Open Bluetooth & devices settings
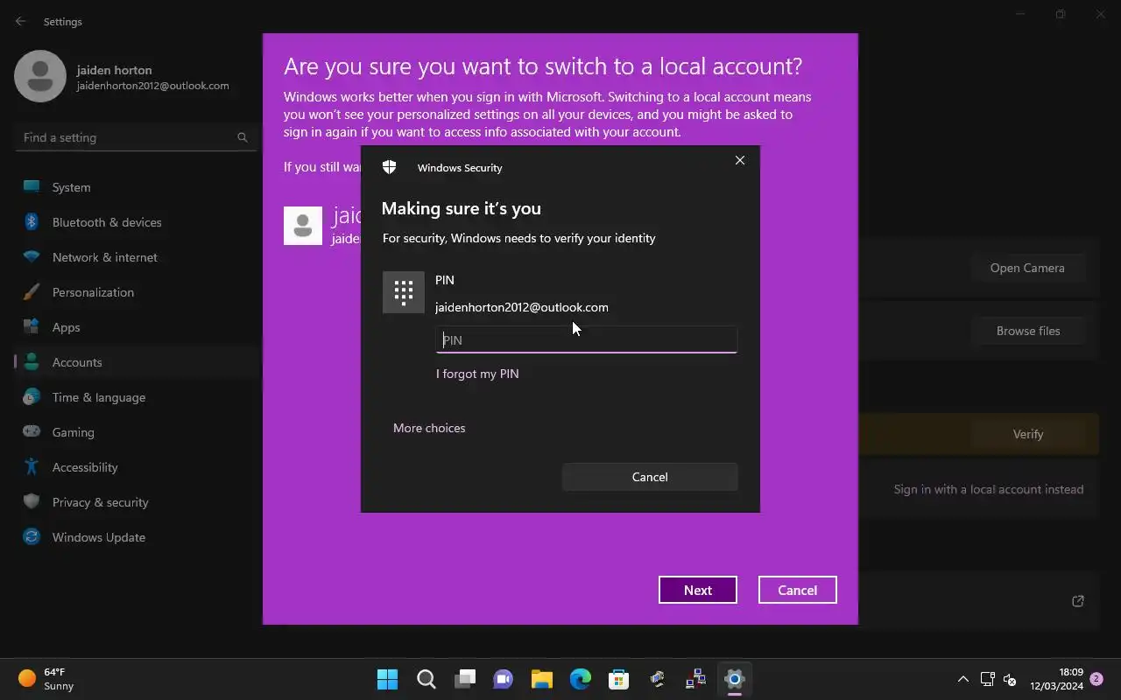1121x700 pixels. coord(136,222)
